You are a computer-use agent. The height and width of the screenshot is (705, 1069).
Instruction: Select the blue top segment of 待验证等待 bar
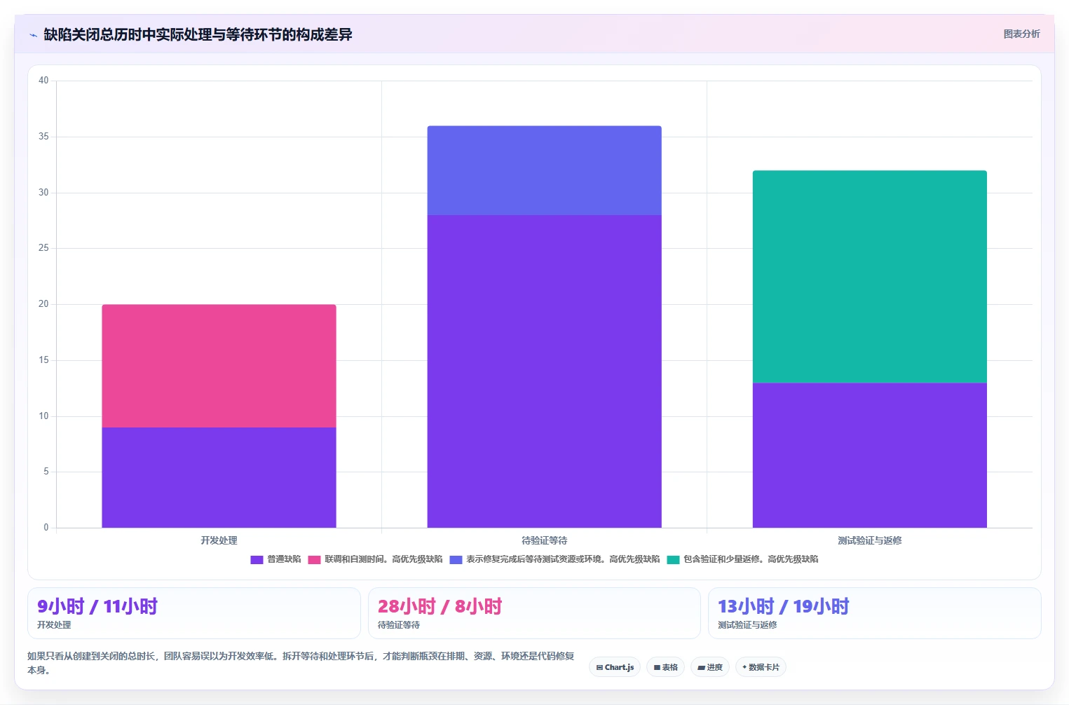click(544, 170)
